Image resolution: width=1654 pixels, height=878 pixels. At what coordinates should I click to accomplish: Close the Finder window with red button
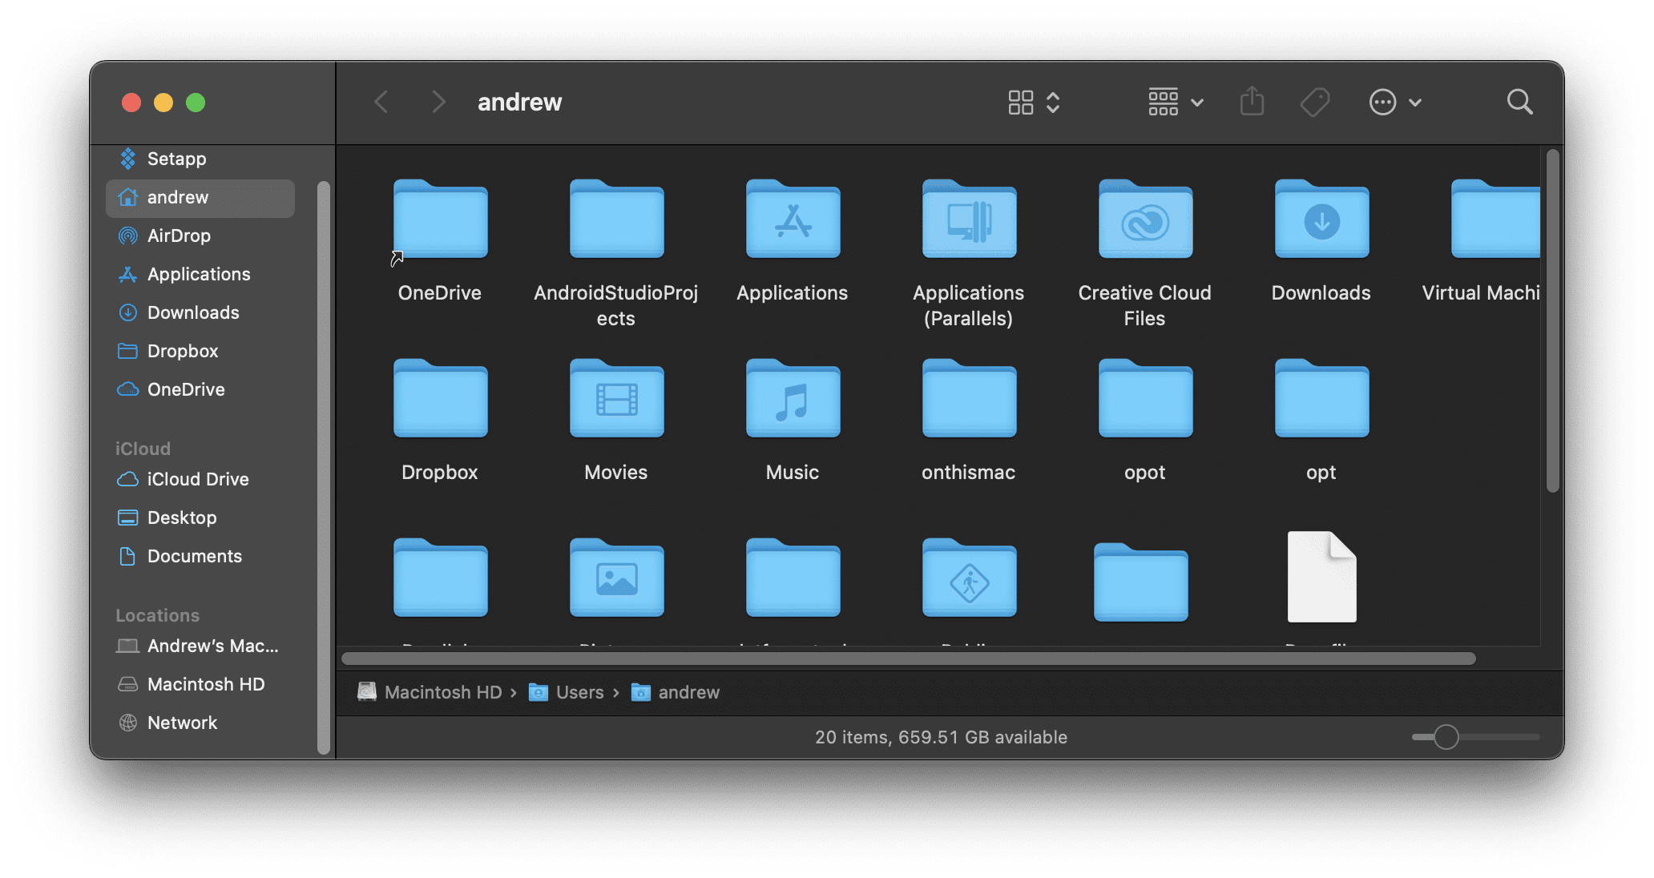coord(131,103)
